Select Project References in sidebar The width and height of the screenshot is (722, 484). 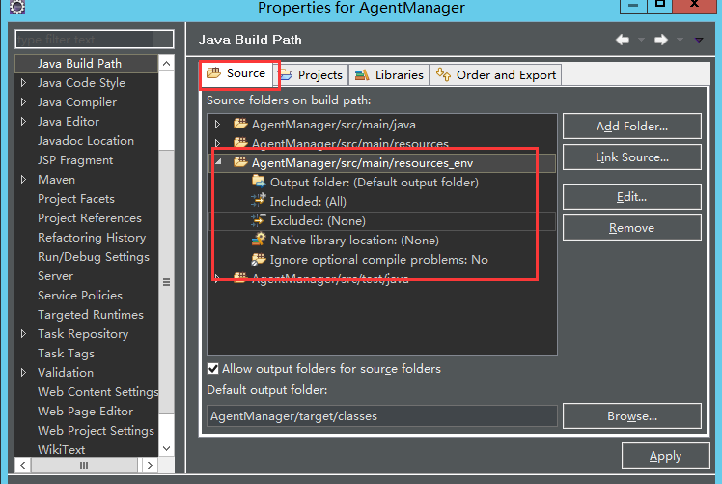[90, 218]
